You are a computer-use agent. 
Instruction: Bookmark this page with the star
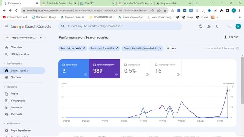tap(165, 11)
